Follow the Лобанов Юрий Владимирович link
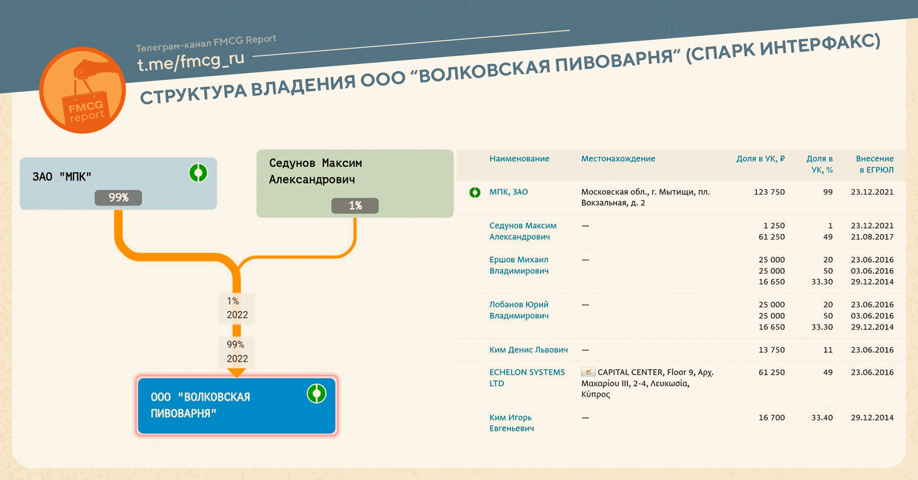The image size is (918, 480). click(x=519, y=310)
